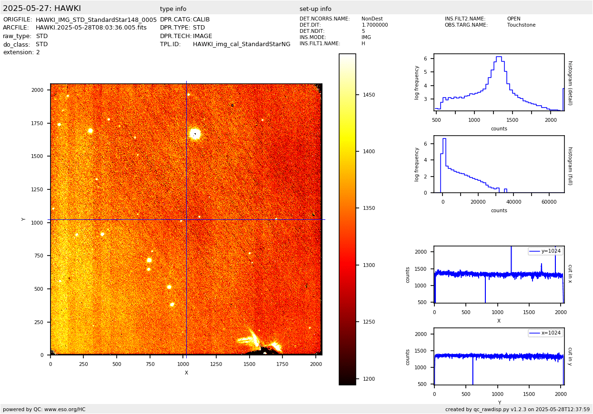
Task: Select the ORIGFILE filename value
Action: [96, 20]
